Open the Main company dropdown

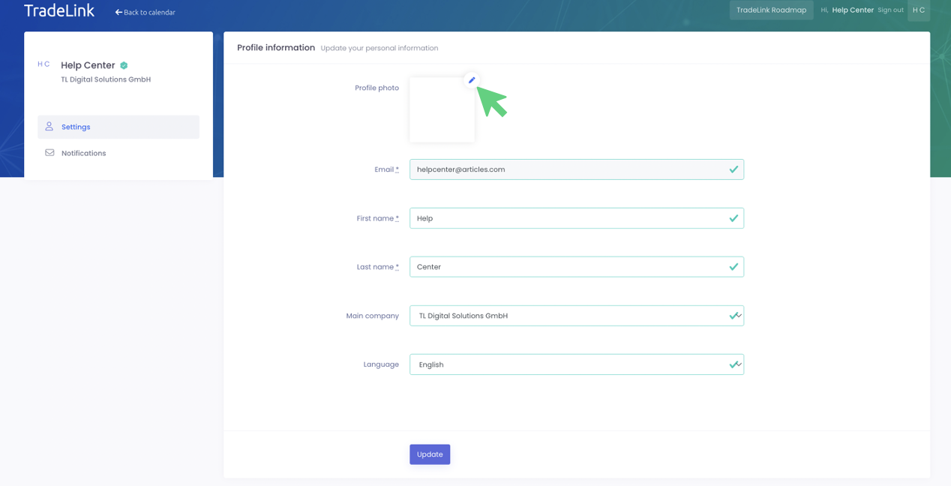(x=576, y=316)
